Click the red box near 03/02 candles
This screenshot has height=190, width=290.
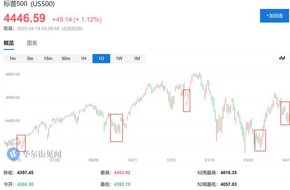click(x=260, y=141)
